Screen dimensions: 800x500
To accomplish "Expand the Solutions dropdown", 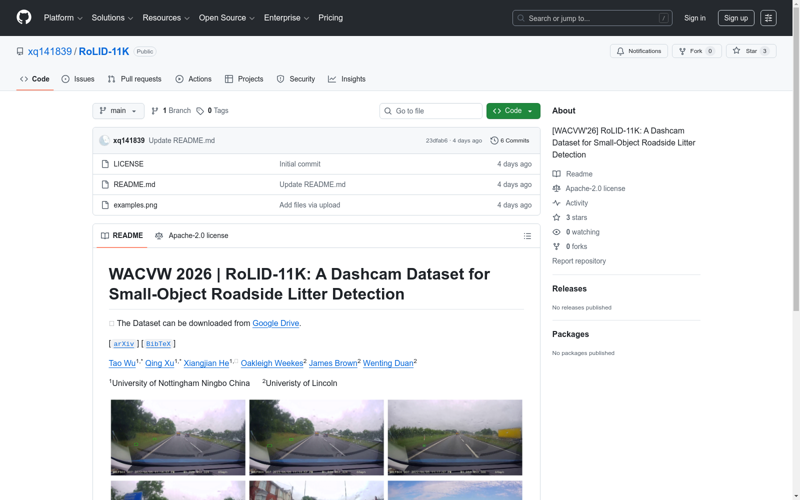I will coord(112,18).
